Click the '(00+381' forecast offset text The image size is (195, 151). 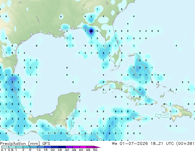tap(185, 144)
